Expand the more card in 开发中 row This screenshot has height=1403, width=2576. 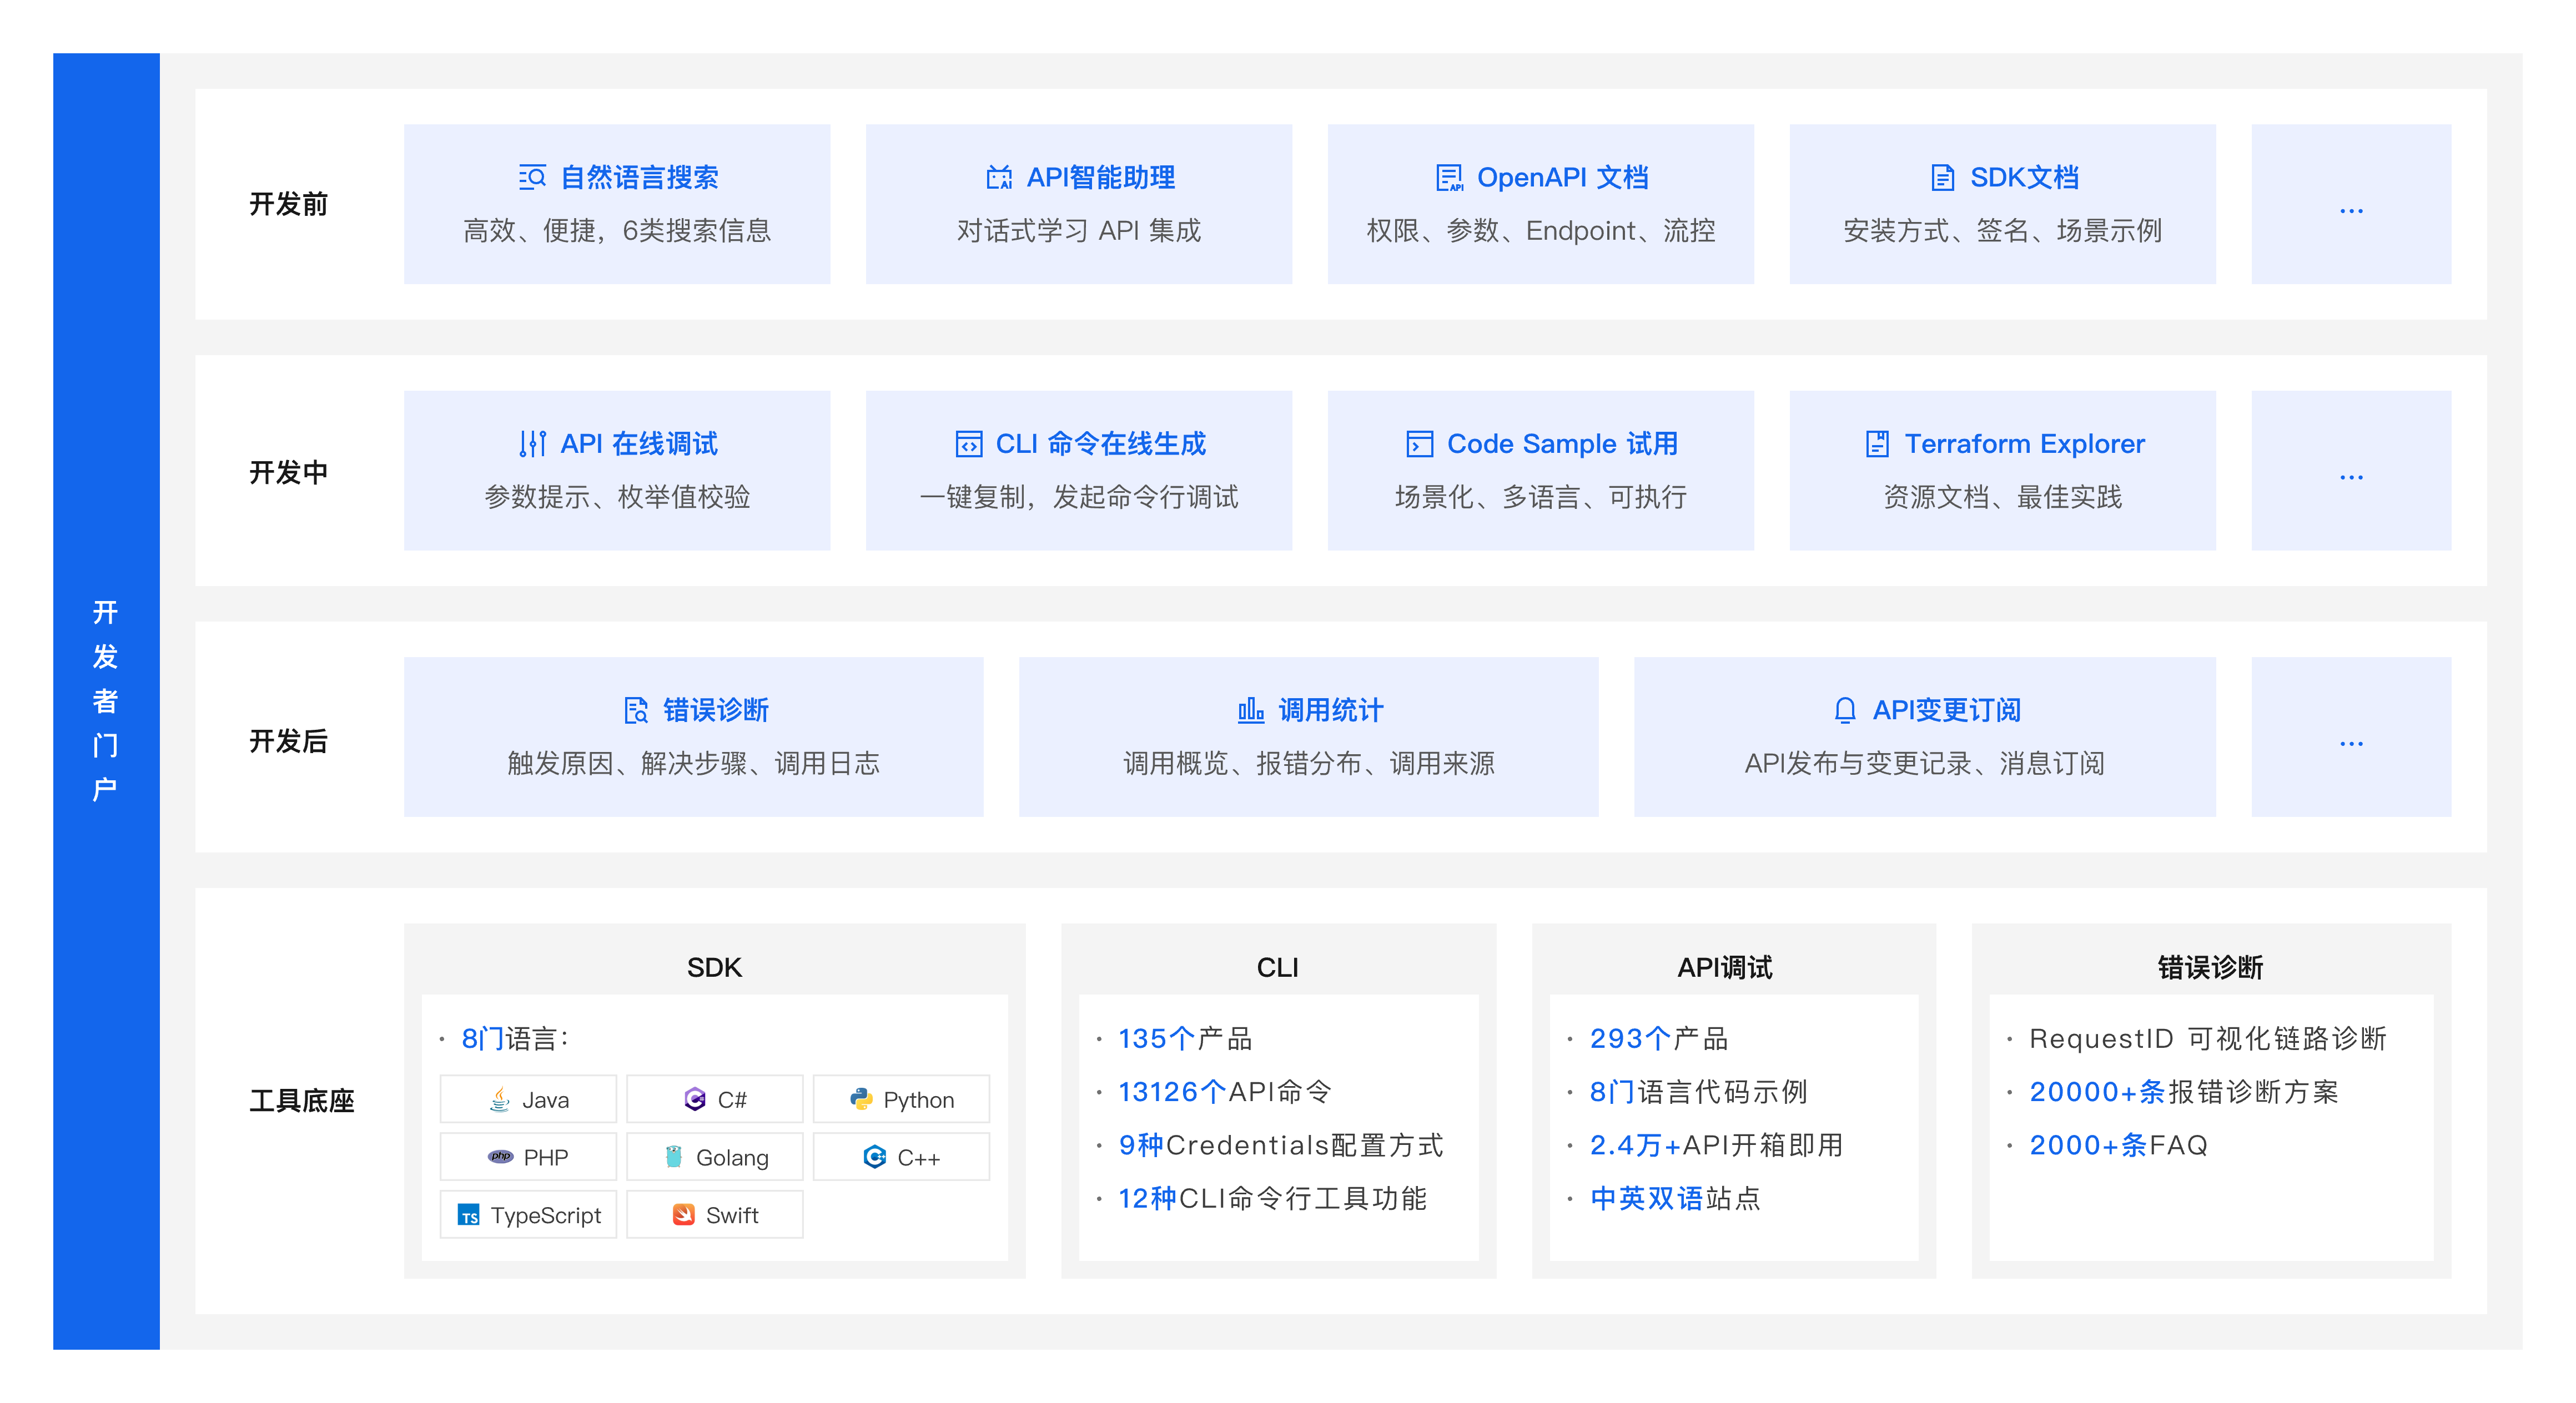coord(2351,471)
